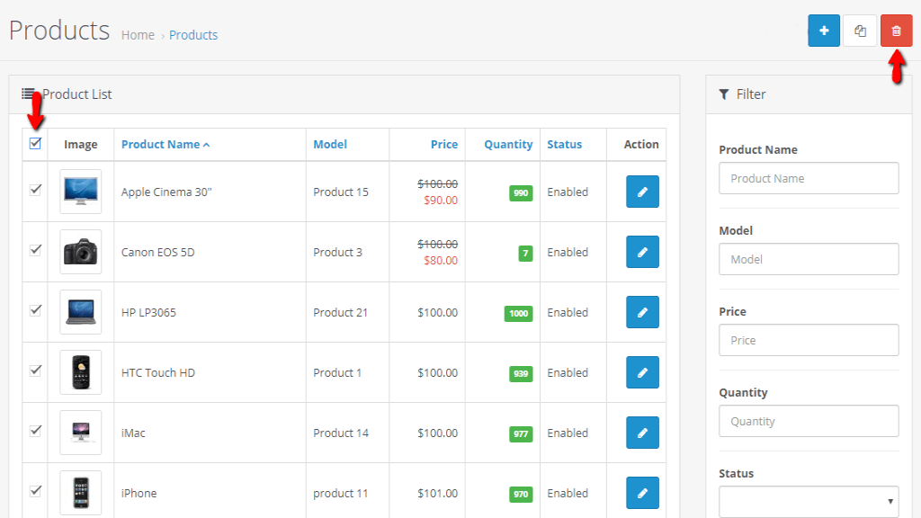Edit the HTC Touch HD product
Image resolution: width=921 pixels, height=518 pixels.
point(642,372)
